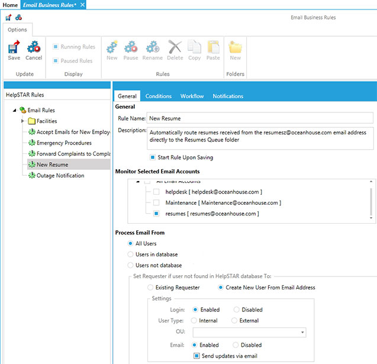Open the OU dropdown list

pyautogui.click(x=303, y=333)
